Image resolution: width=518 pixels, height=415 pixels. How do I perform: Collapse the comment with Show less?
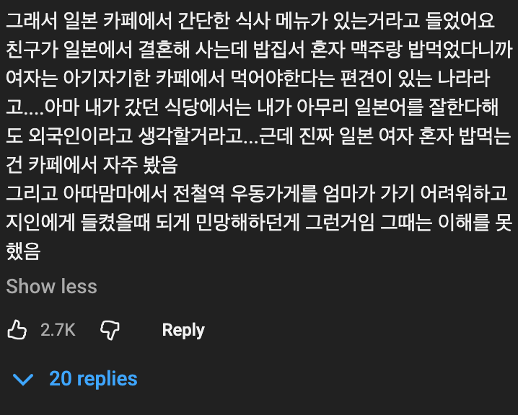pyautogui.click(x=51, y=286)
